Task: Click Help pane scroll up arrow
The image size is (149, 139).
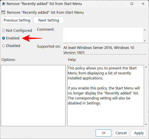Action: (146, 67)
